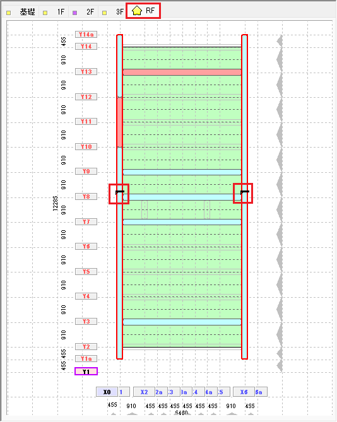Select the pink beam at row Y13
The width and height of the screenshot is (337, 422).
click(182, 72)
